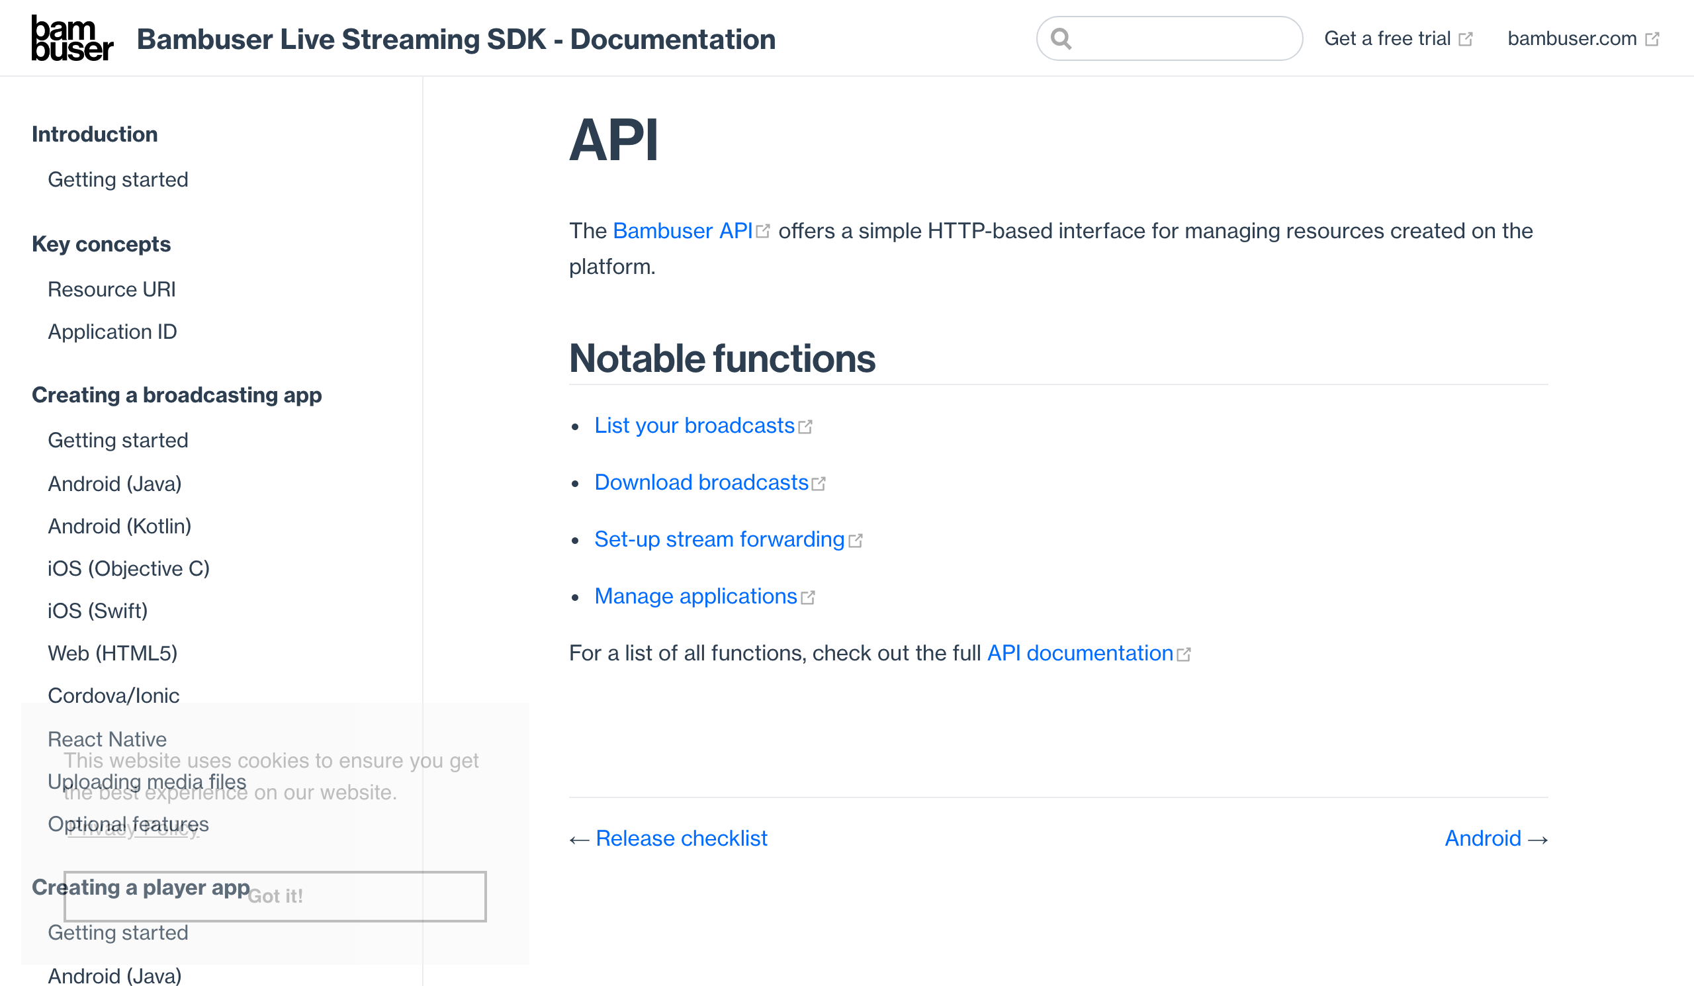The width and height of the screenshot is (1694, 986).
Task: Go to next page Android
Action: click(1483, 838)
